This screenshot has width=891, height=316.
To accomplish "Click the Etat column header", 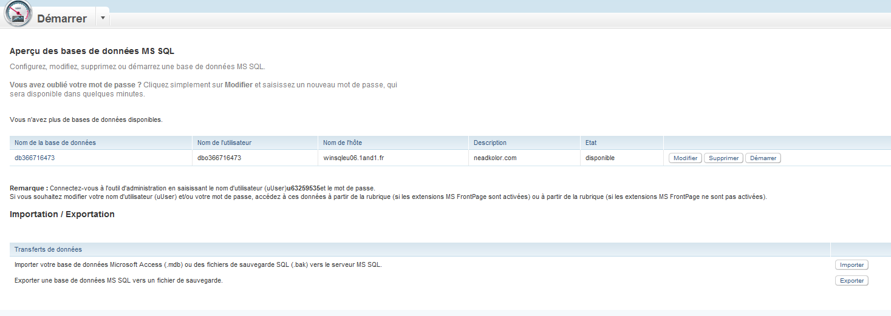I will point(591,143).
